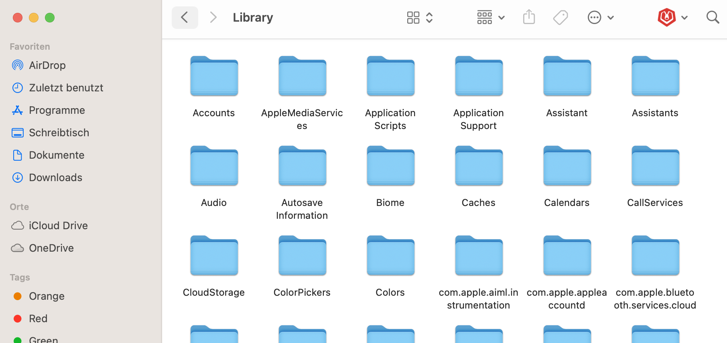Select AirDrop in the sidebar
The image size is (727, 343).
tap(47, 65)
